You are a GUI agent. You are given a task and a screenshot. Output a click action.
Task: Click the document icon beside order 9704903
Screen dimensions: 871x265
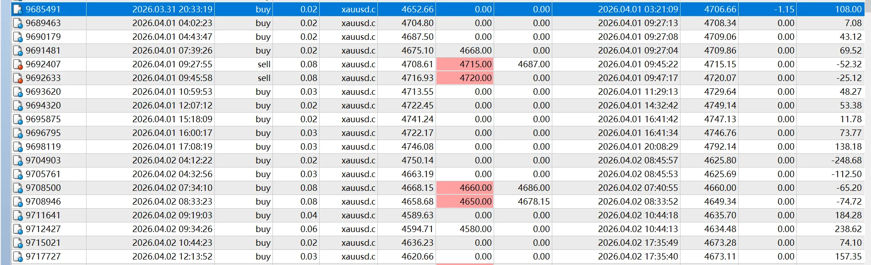(18, 160)
